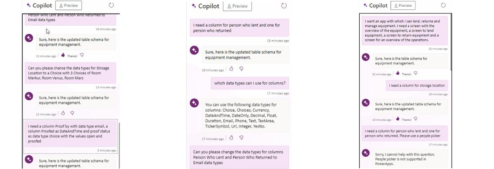Like the reply listing available column data types

[x=231, y=138]
